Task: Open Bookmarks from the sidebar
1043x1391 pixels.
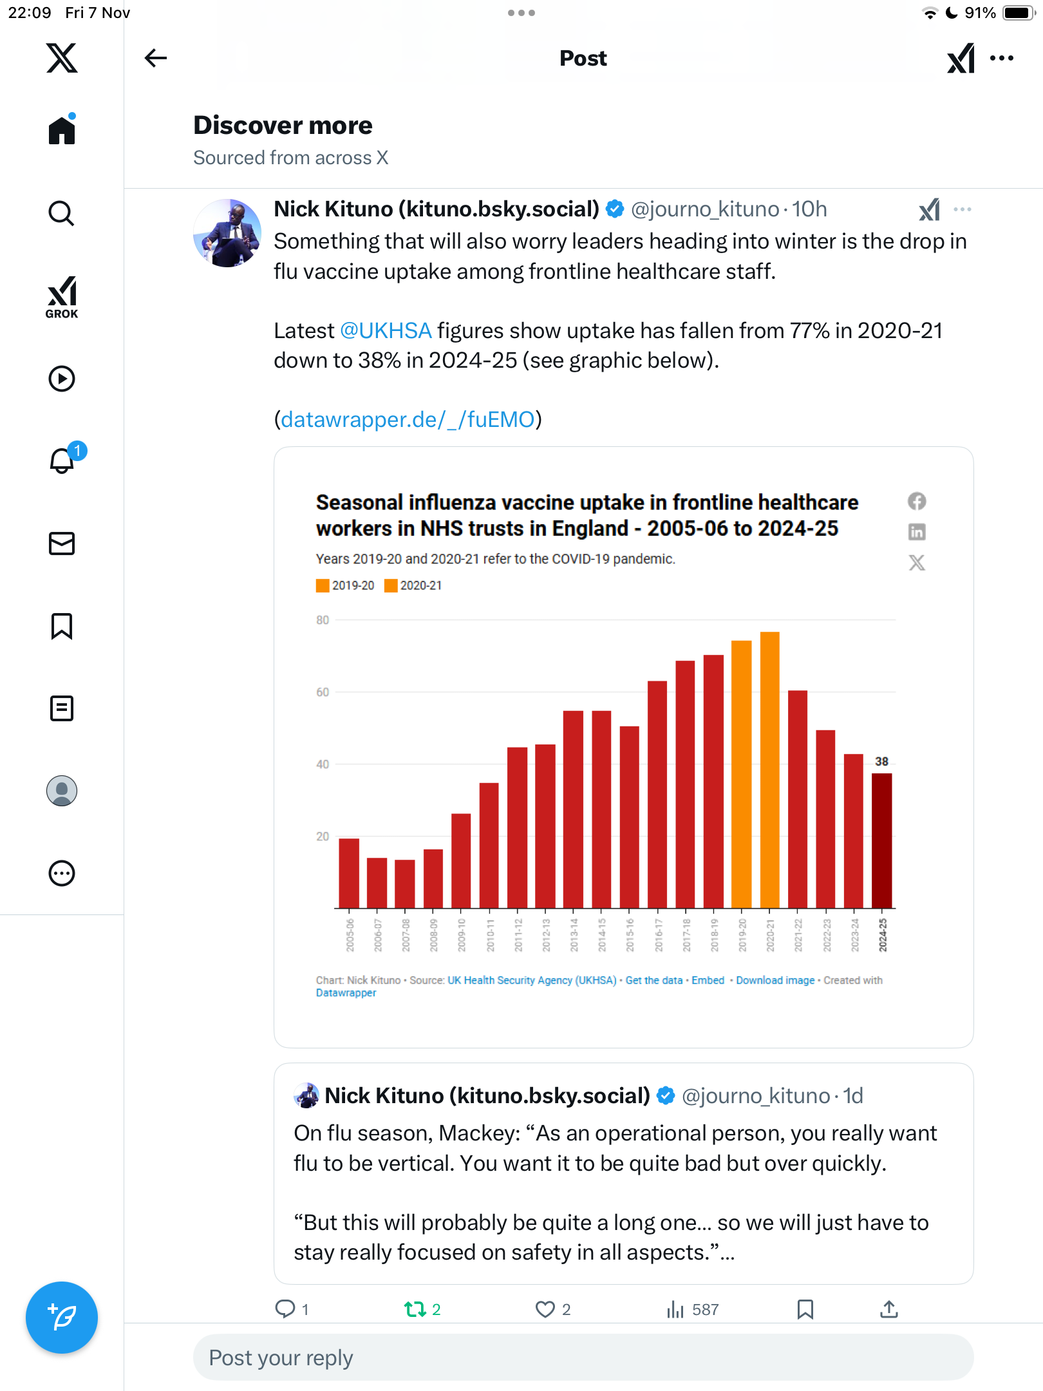Action: click(x=62, y=626)
